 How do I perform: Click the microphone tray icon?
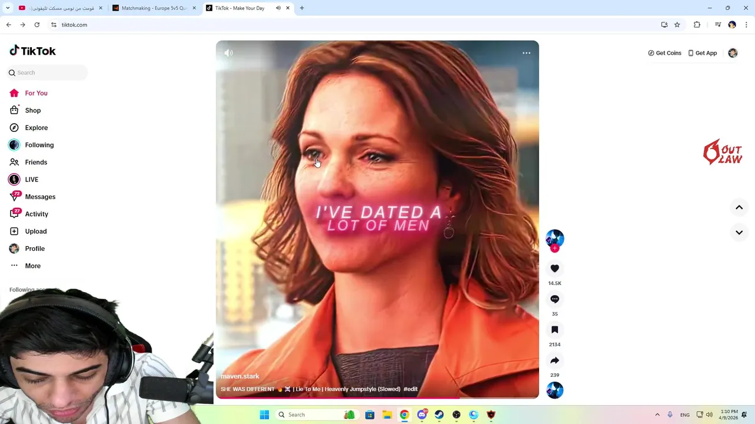coord(670,415)
